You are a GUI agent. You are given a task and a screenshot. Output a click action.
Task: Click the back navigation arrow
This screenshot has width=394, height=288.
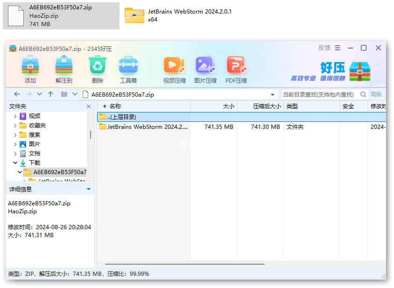point(17,94)
